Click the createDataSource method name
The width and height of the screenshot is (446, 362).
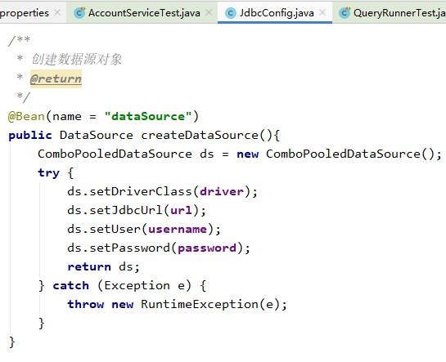point(200,135)
